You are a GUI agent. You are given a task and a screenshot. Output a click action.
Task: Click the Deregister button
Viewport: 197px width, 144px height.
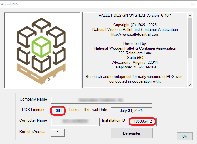pyautogui.click(x=132, y=133)
